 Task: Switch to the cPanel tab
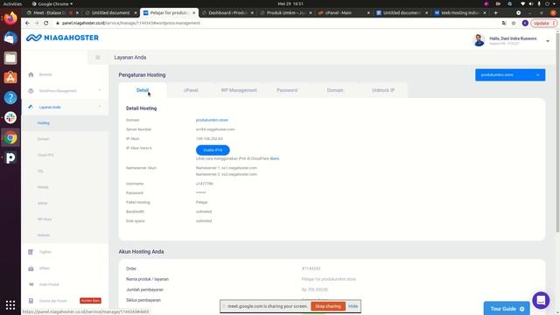point(191,90)
